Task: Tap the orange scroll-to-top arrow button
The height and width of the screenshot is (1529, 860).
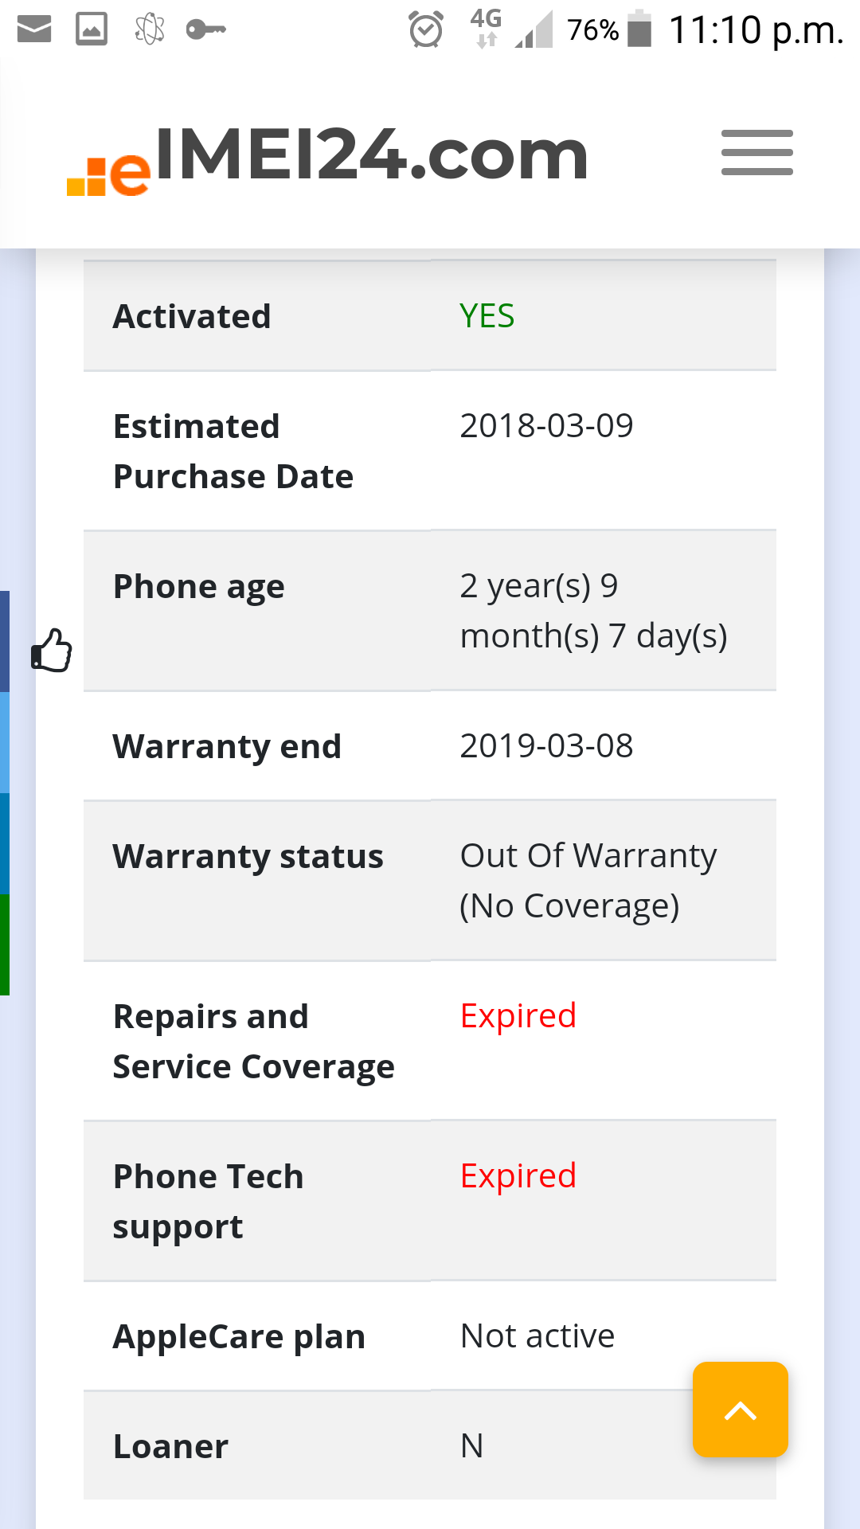Action: (x=740, y=1409)
